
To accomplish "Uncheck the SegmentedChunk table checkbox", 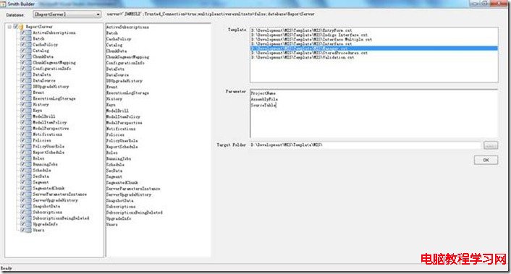I will pyautogui.click(x=22, y=188).
